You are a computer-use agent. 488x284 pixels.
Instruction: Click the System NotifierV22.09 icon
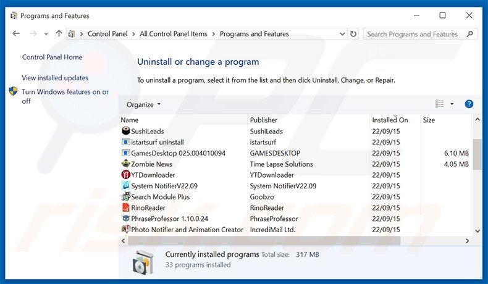(x=126, y=186)
